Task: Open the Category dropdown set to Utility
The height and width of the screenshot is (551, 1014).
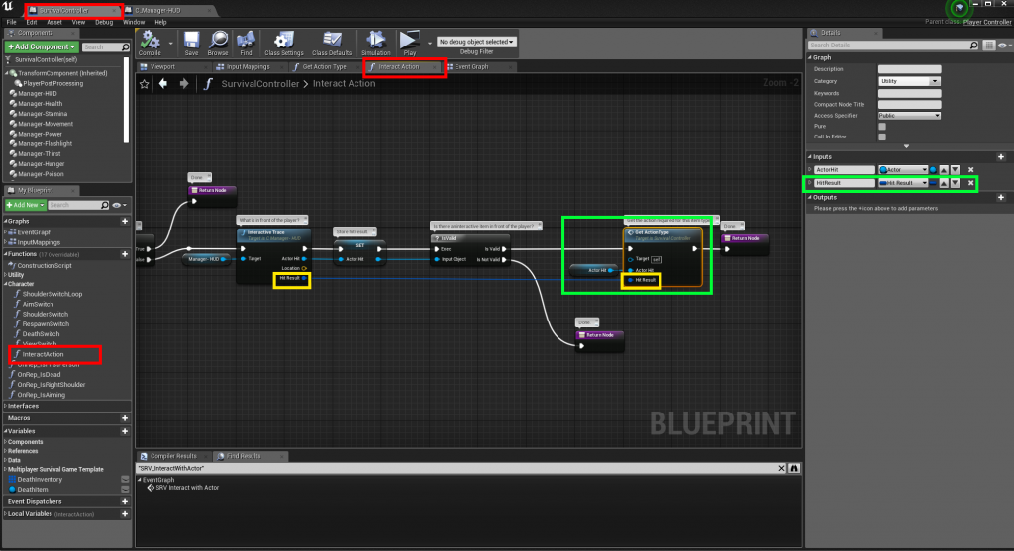Action: click(909, 81)
